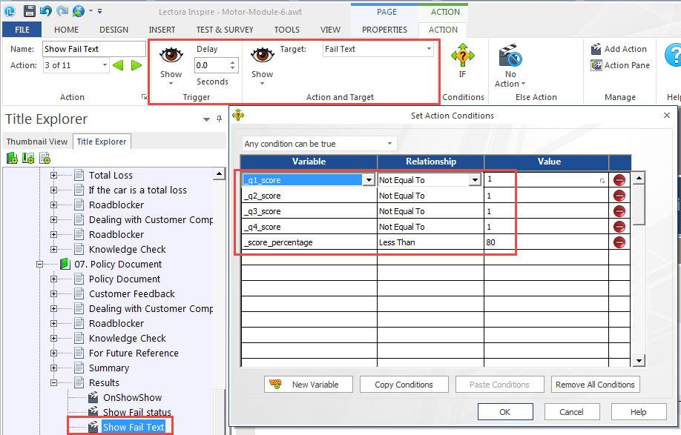Click Cancel in Set Action Conditions
This screenshot has width=681, height=435.
(x=571, y=411)
